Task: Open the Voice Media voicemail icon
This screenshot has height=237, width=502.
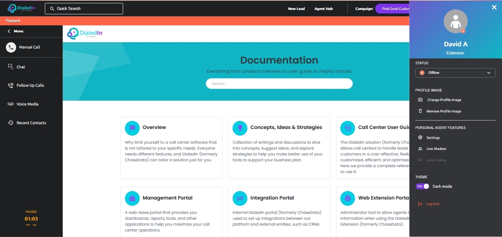Action: coord(11,104)
